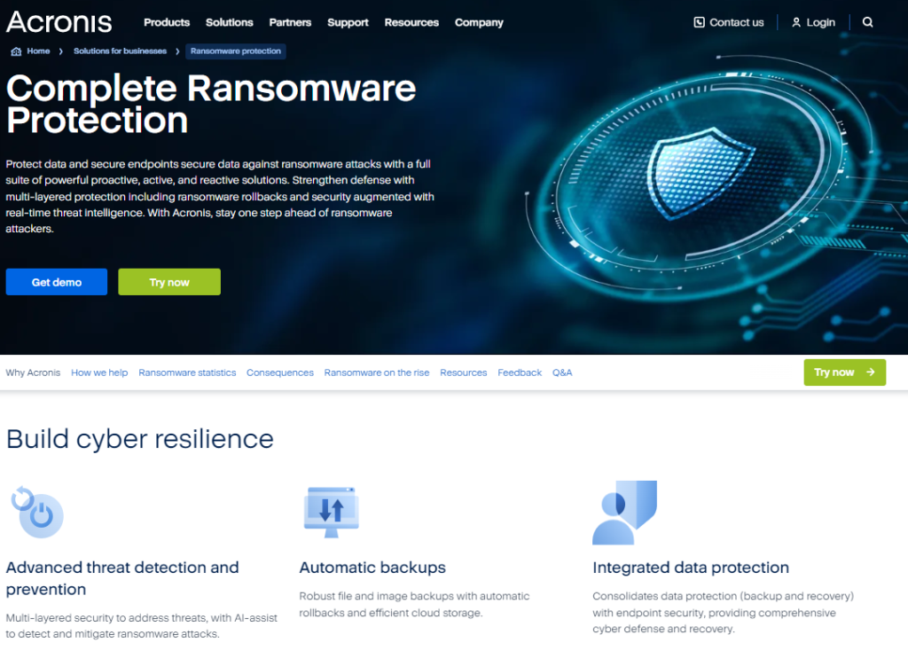This screenshot has width=908, height=666.
Task: Click the shield hero graphic
Action: 701,173
